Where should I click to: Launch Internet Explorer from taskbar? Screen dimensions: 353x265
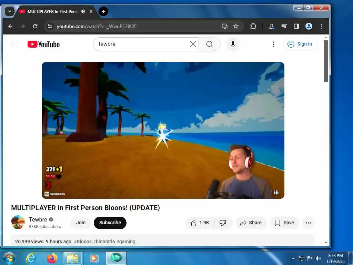[31, 258]
